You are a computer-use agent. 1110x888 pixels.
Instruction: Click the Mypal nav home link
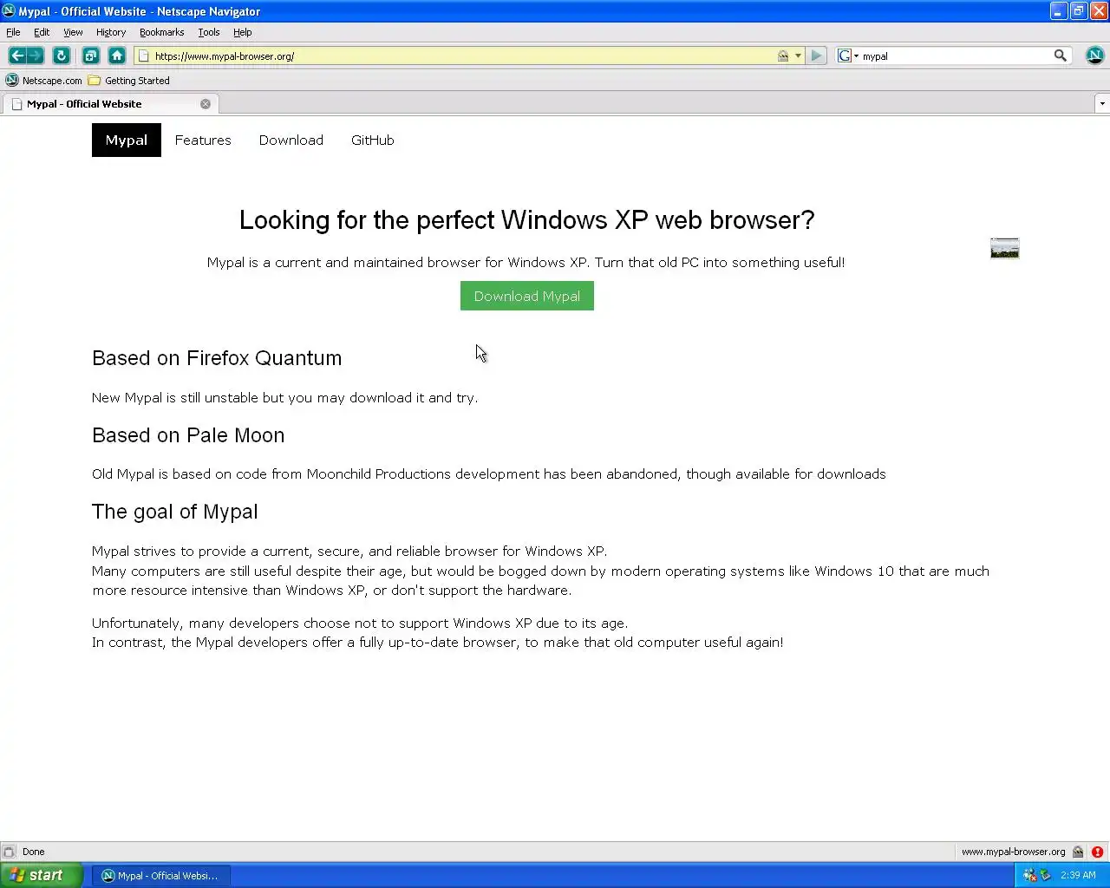pyautogui.click(x=127, y=140)
